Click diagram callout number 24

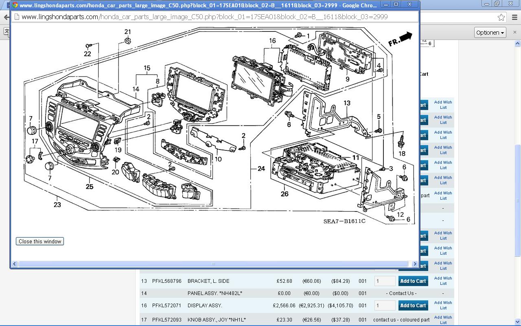click(261, 168)
